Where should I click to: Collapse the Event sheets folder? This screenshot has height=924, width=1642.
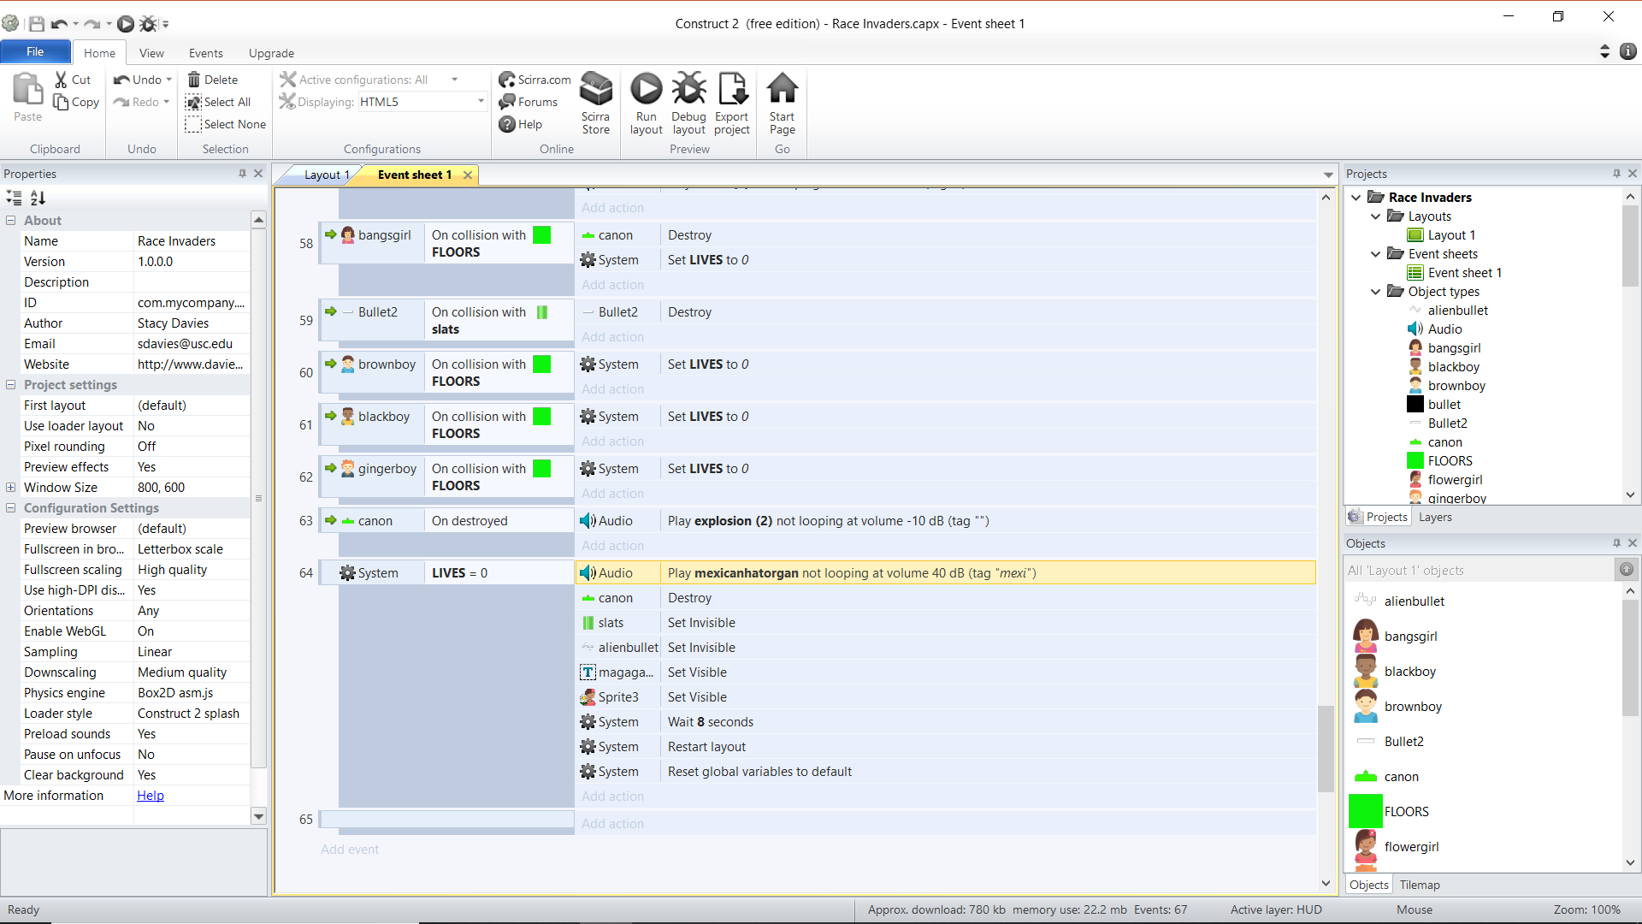1376,254
